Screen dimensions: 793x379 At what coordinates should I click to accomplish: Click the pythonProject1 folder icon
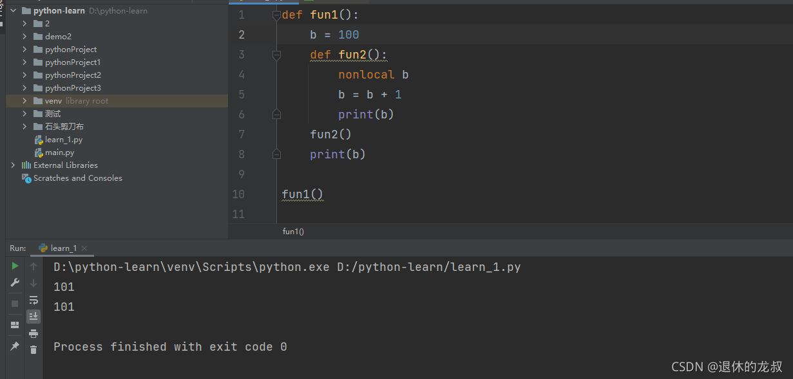click(x=37, y=62)
